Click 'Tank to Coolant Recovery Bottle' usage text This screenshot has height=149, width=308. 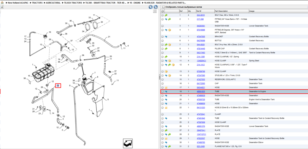coord(262,53)
